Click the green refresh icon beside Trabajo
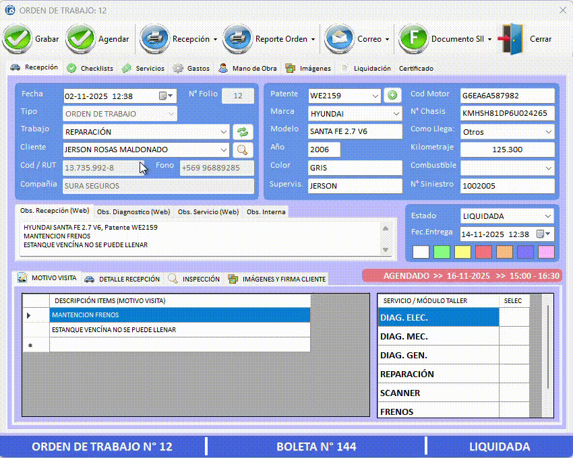The width and height of the screenshot is (573, 458). tap(242, 132)
